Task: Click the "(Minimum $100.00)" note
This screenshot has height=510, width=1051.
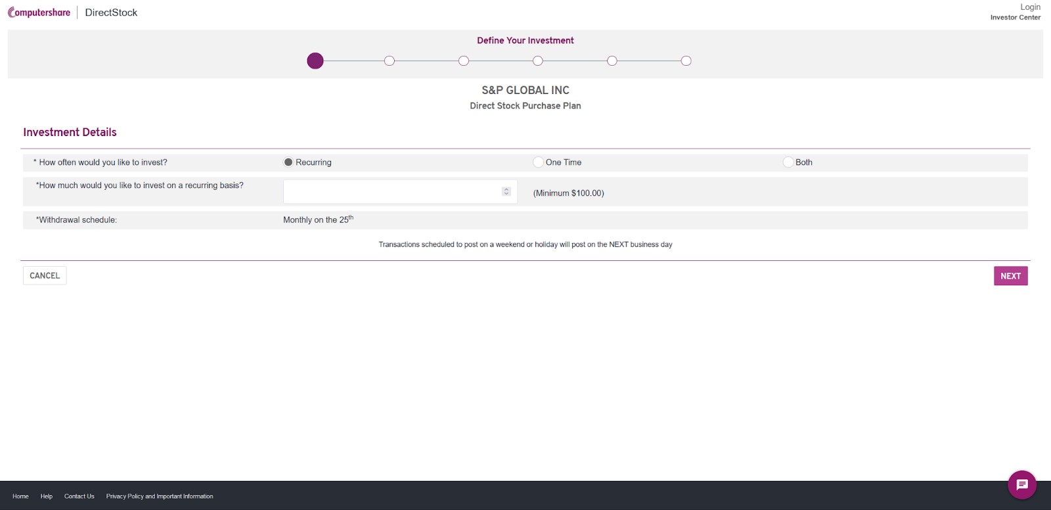Action: [569, 193]
